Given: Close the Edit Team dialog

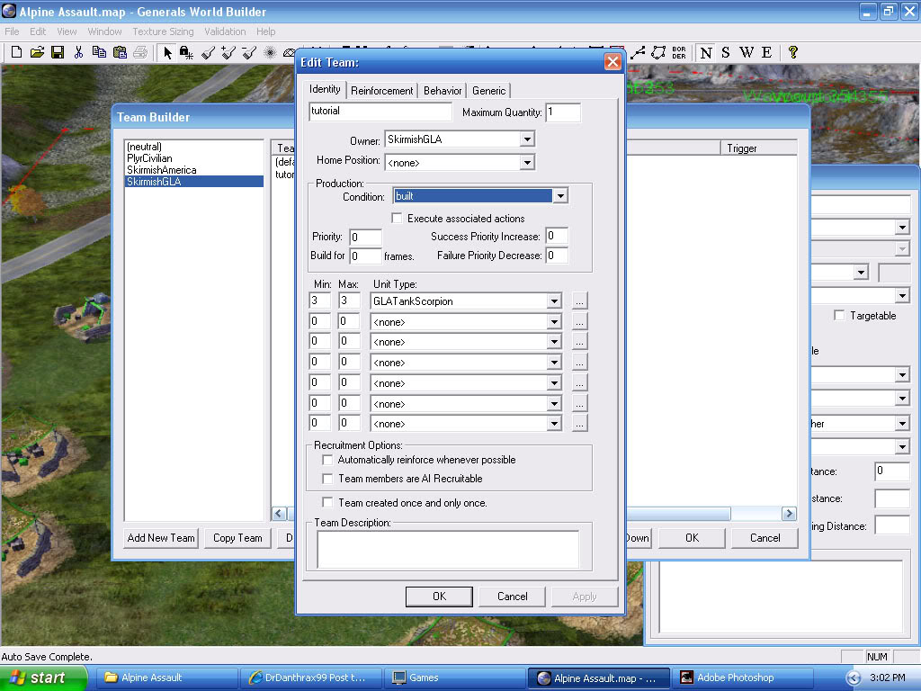Looking at the screenshot, I should (612, 62).
